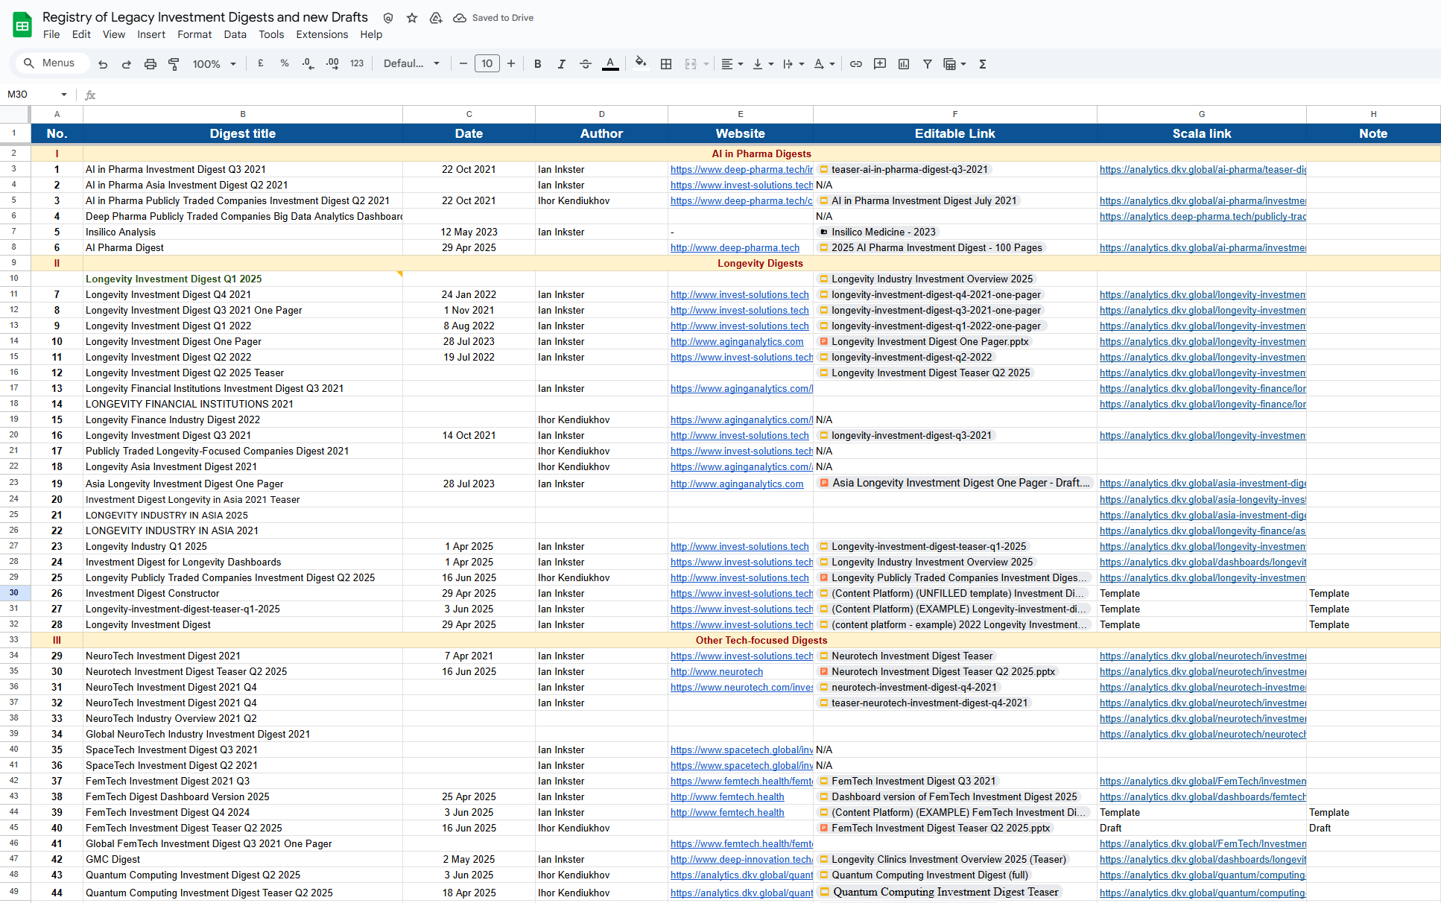Open the Borders tool

pos(666,64)
